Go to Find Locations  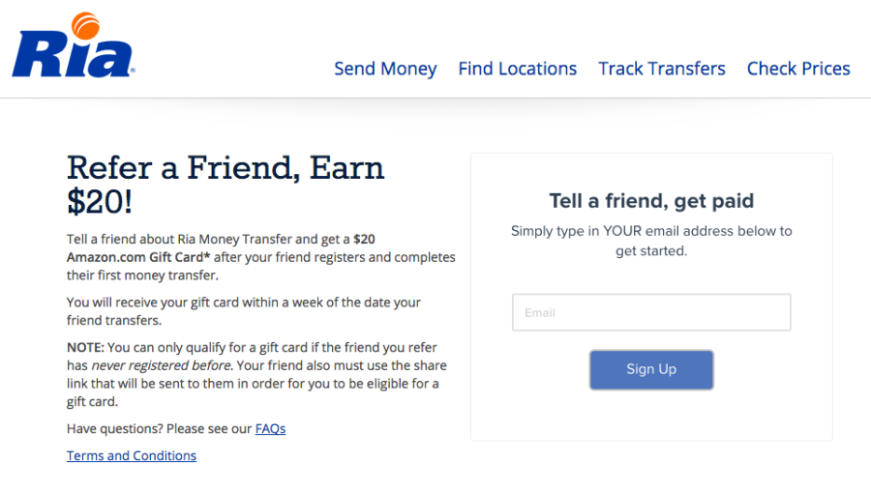click(517, 69)
